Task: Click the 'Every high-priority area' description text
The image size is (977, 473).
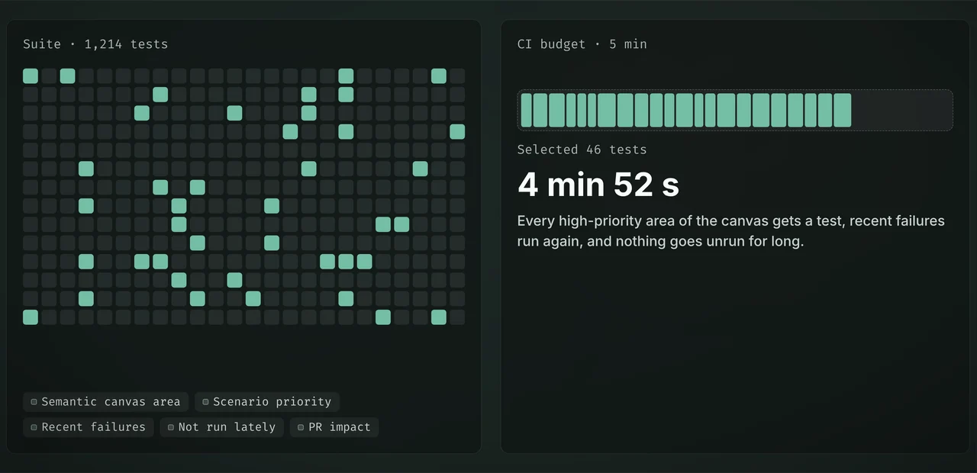Action: (731, 231)
